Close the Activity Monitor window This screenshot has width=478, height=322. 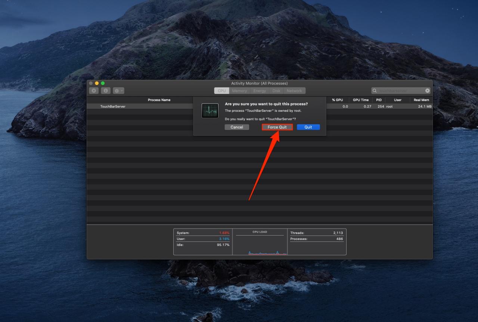pos(91,83)
